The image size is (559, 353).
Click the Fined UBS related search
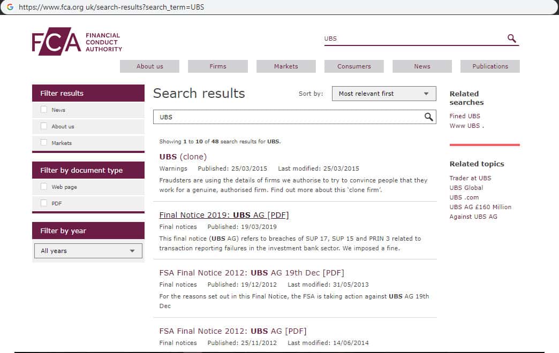point(465,116)
